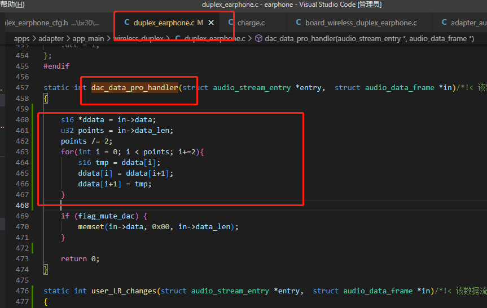Switch to the adapter_au tab

tap(468, 23)
